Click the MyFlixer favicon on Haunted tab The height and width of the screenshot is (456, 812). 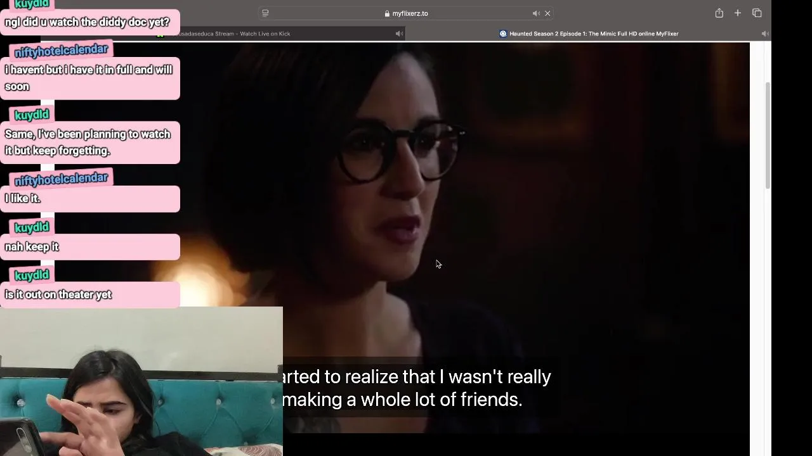click(503, 34)
